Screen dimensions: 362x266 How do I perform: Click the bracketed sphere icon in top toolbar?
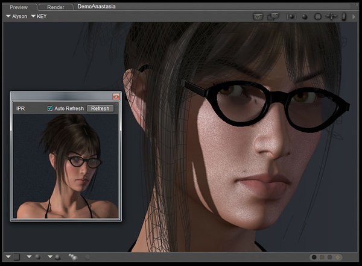291,17
